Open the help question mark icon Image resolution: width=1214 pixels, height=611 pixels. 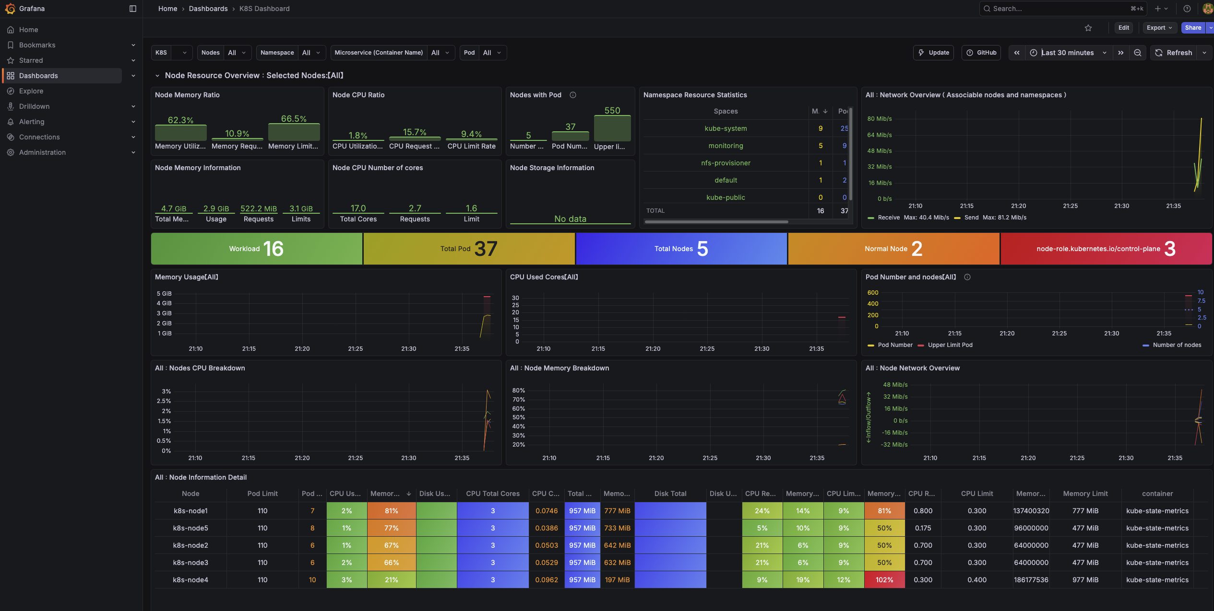[x=1187, y=9]
